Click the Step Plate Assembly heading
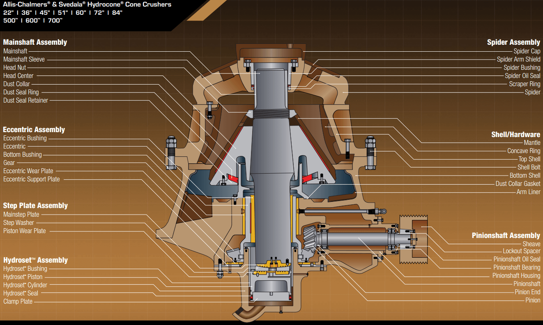This screenshot has width=543, height=325. coord(35,206)
